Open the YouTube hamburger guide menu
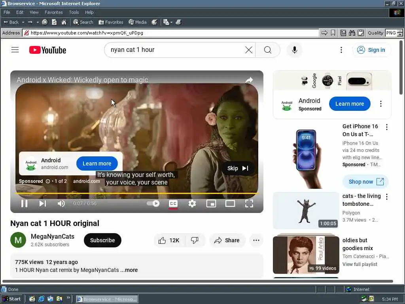The image size is (405, 304). point(15,50)
